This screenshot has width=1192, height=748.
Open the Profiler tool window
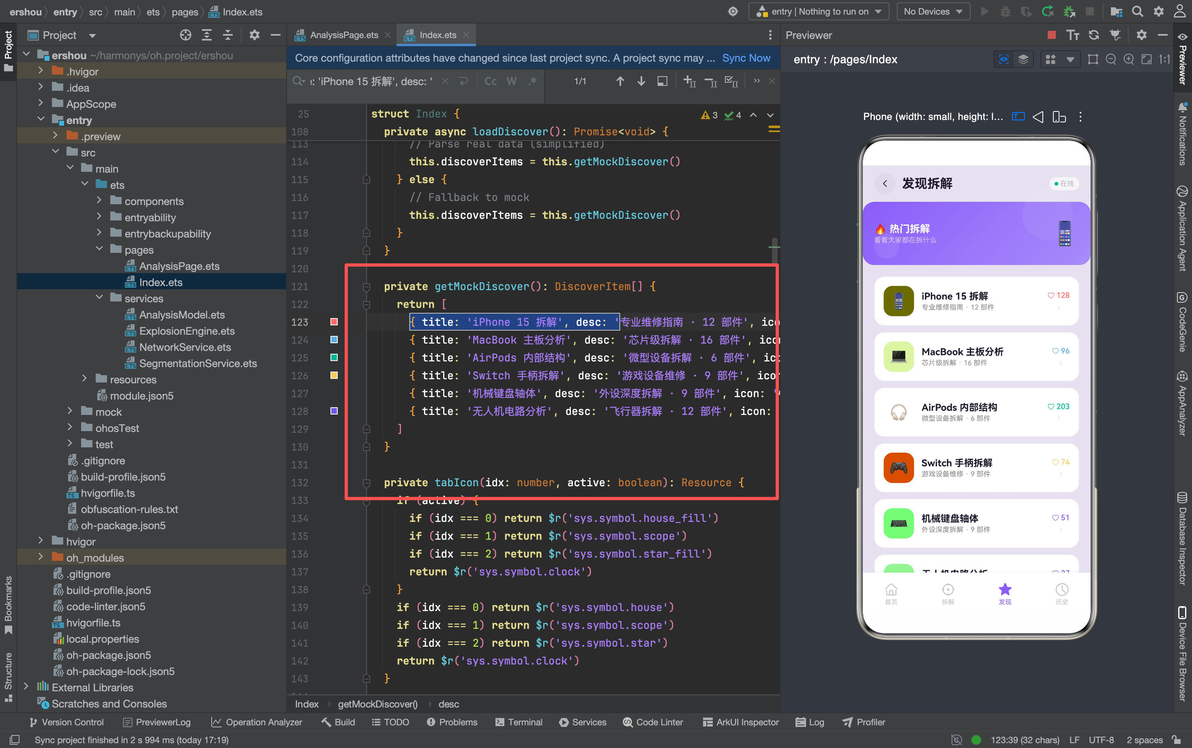pyautogui.click(x=864, y=722)
